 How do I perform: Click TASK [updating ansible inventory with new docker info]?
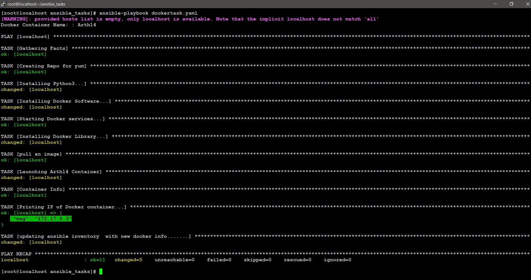96,236
